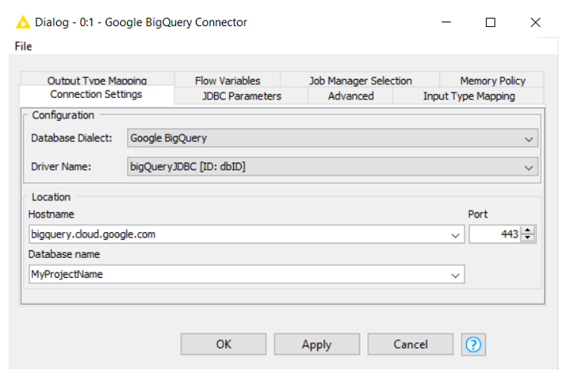This screenshot has height=378, width=568.
Task: Click the Database Dialect label
Action: coord(72,138)
